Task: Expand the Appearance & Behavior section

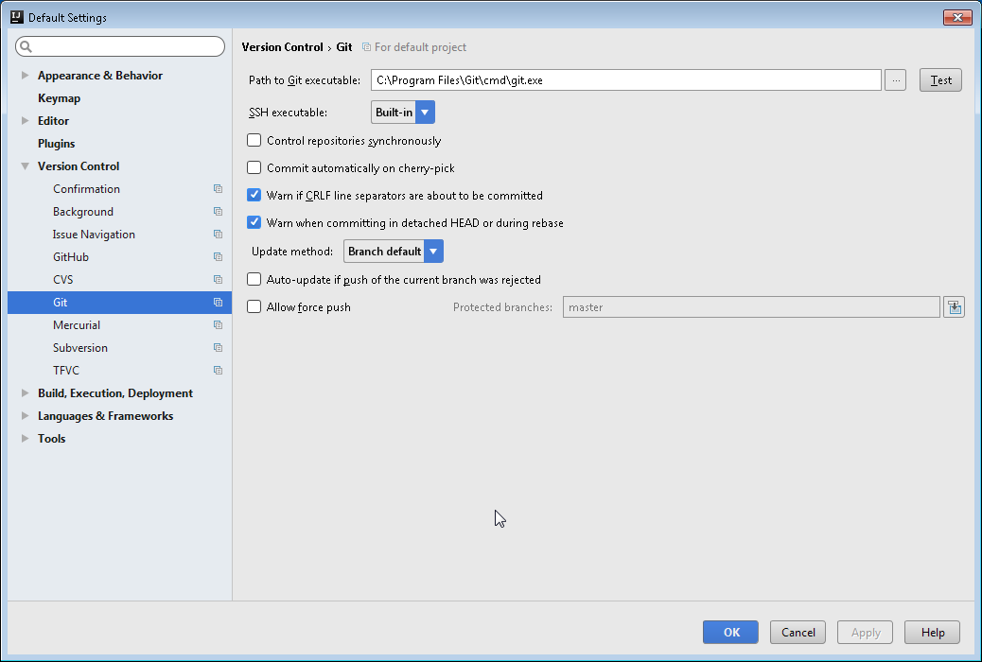Action: [x=25, y=75]
